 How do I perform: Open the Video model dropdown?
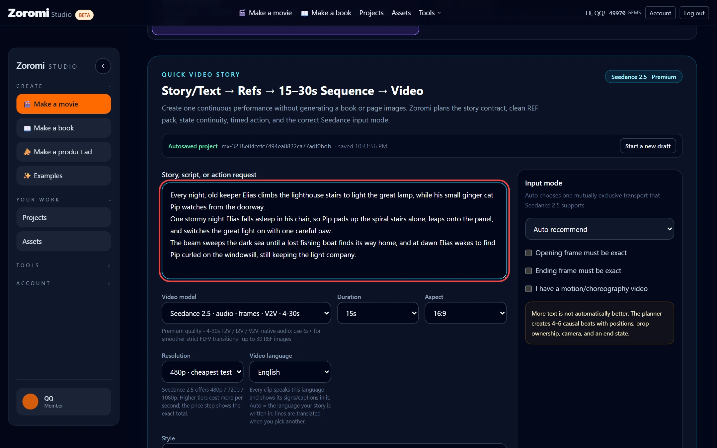click(246, 313)
